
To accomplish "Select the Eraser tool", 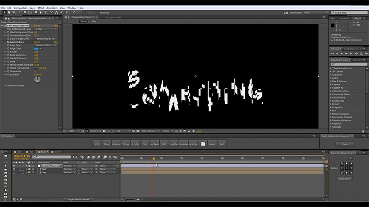I will [x=61, y=13].
